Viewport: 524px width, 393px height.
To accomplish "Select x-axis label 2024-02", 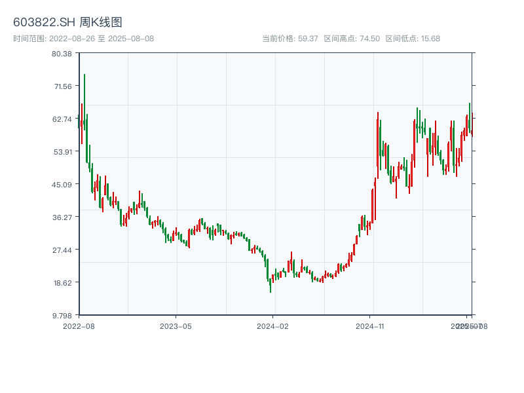I will click(x=272, y=326).
